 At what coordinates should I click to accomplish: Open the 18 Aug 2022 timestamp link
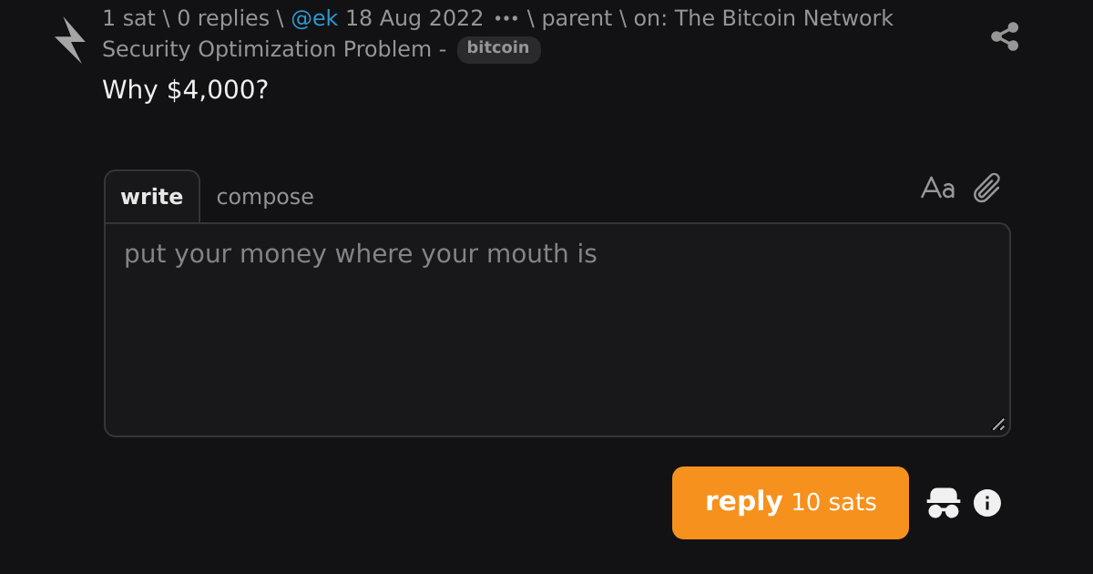[414, 18]
